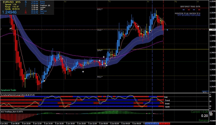Screen dimensions: 216x125
Task: Click the vertical SonicR logo
Action: tap(26, 7)
